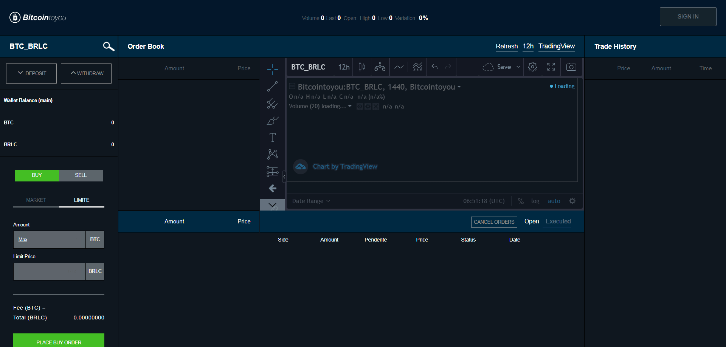Undo last chart action
This screenshot has width=726, height=347.
(434, 67)
